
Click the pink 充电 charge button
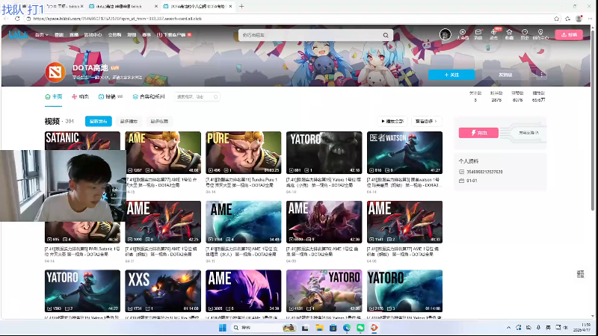(x=478, y=133)
